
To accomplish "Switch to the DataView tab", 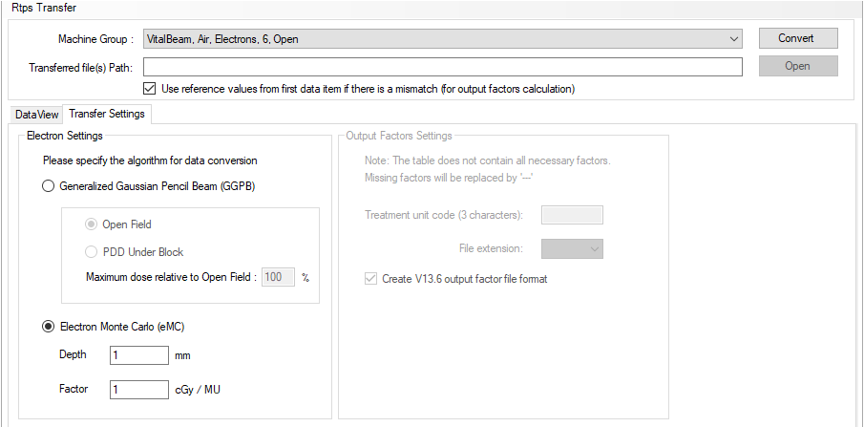I will [36, 115].
